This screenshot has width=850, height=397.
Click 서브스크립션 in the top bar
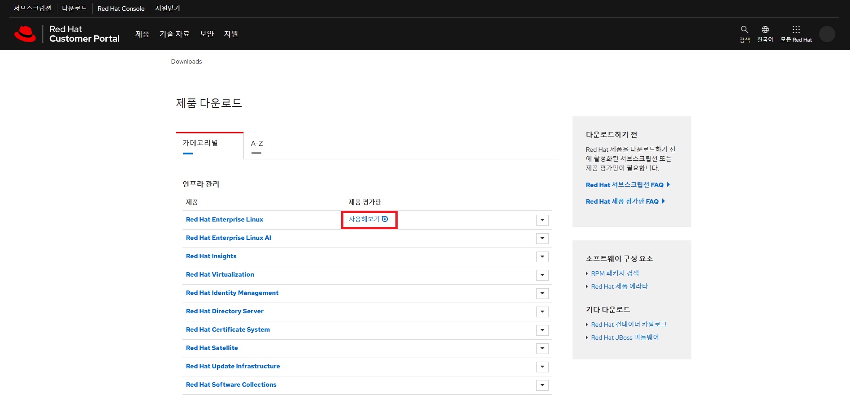coord(33,9)
